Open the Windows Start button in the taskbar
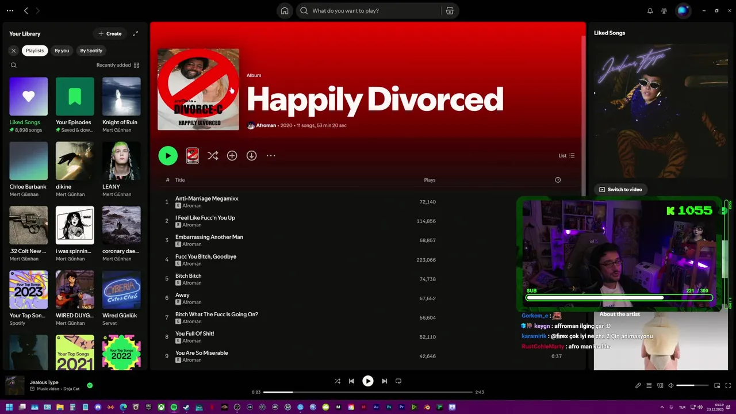Viewport: 736px width, 414px height. pyautogui.click(x=9, y=407)
